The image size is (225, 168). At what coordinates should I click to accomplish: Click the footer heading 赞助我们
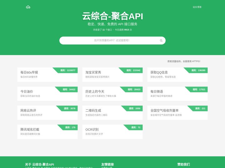pos(183,165)
